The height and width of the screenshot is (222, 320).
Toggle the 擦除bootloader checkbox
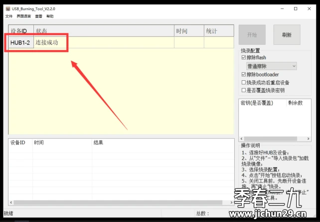point(243,74)
